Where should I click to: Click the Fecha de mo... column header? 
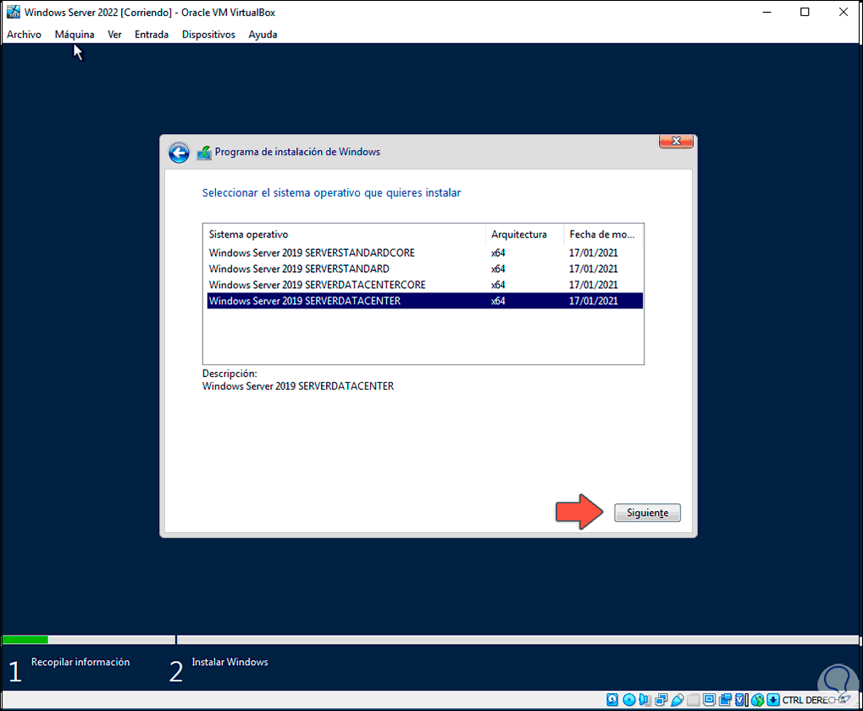pyautogui.click(x=603, y=235)
